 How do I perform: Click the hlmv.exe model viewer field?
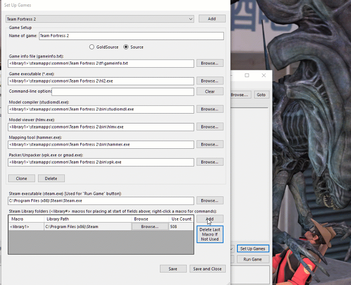(x=101, y=127)
